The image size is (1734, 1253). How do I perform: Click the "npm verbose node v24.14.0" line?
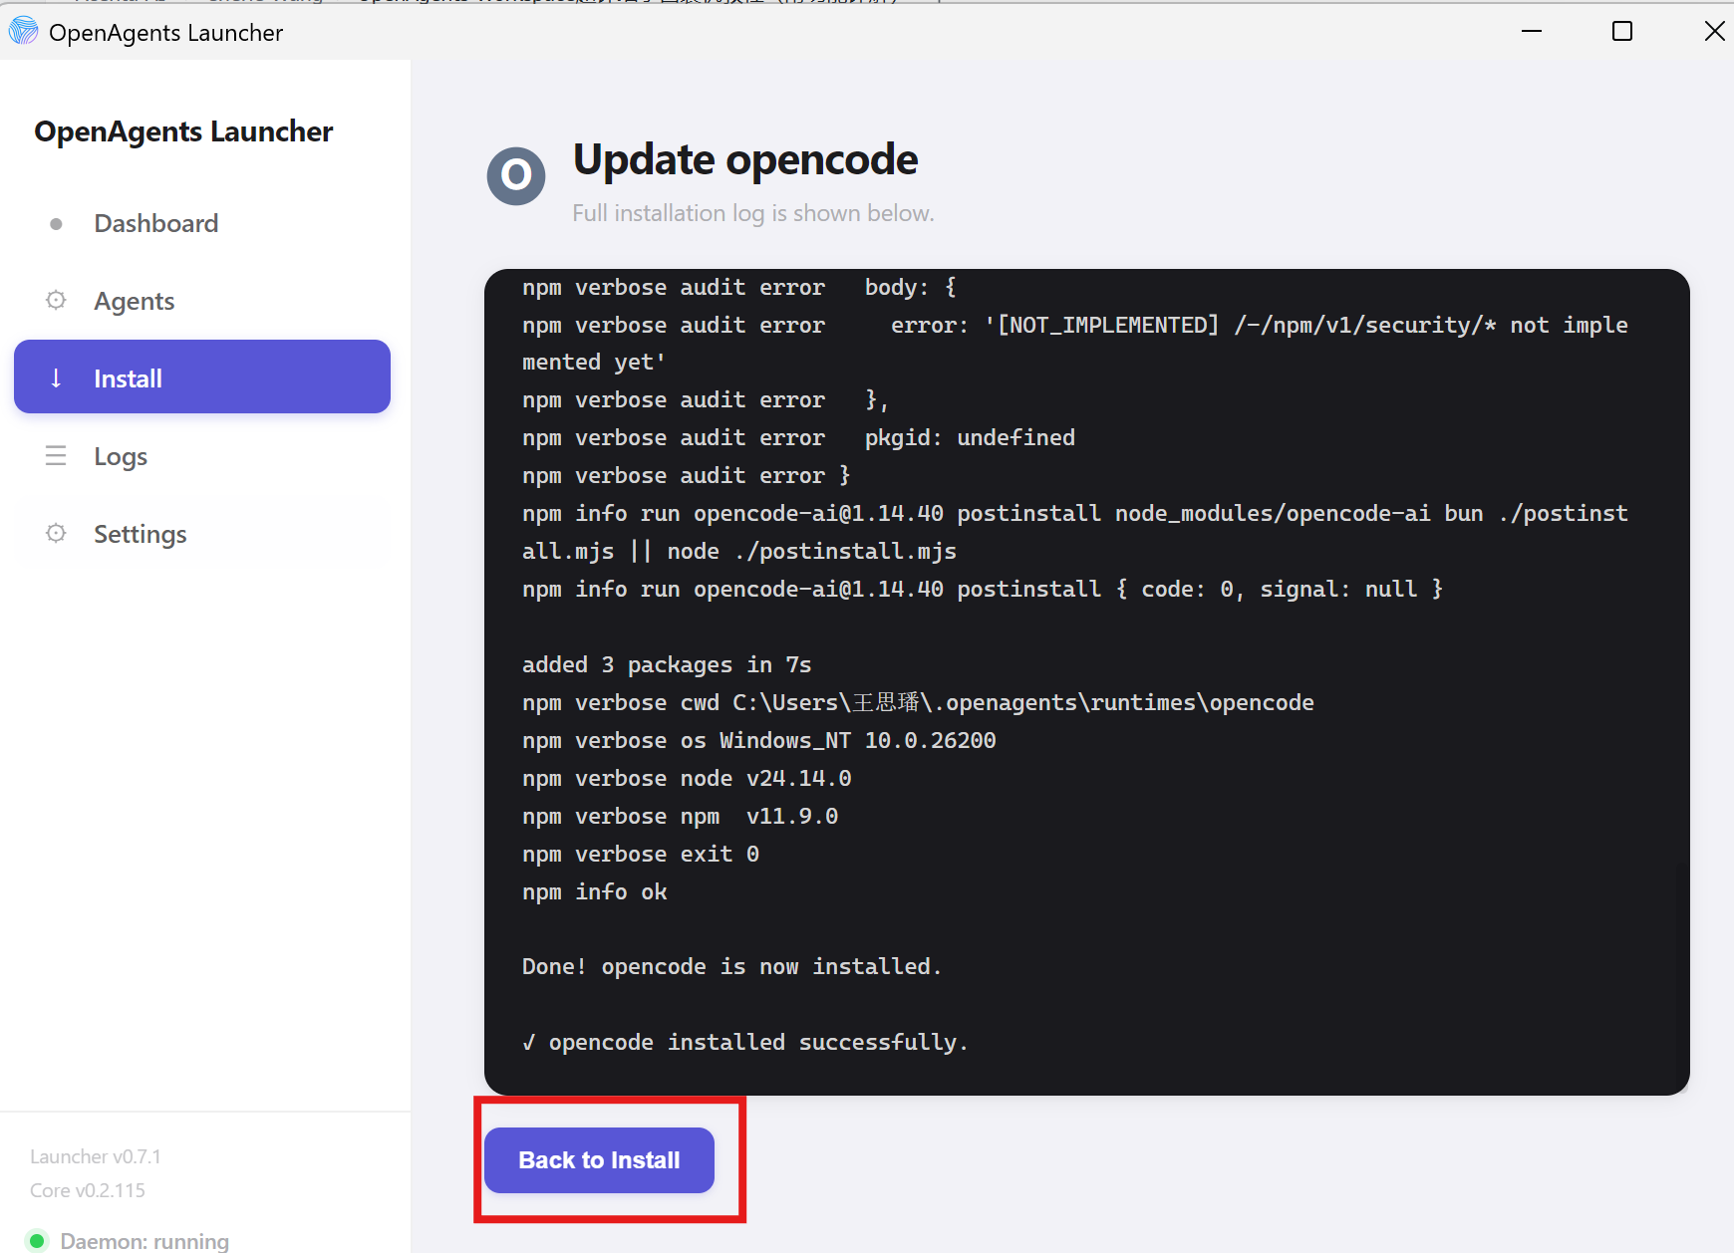pos(687,778)
